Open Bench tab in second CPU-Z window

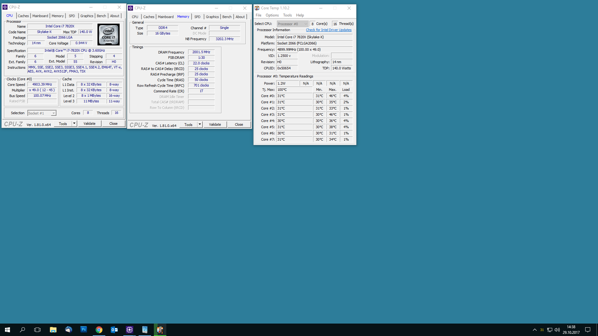point(227,17)
